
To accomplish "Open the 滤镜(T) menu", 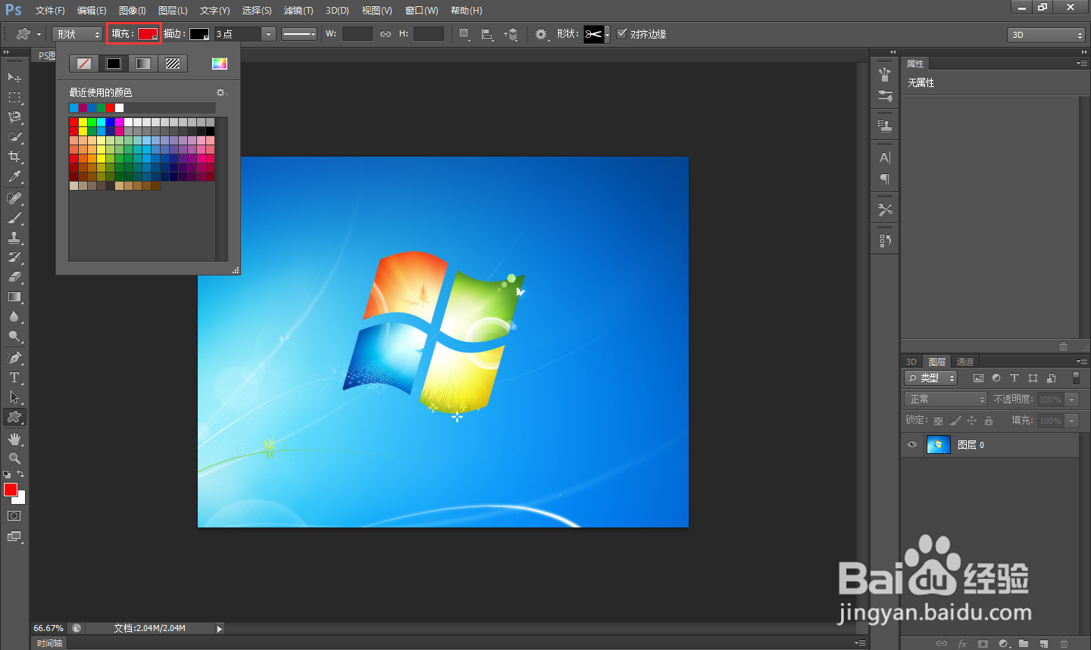I will [x=299, y=11].
